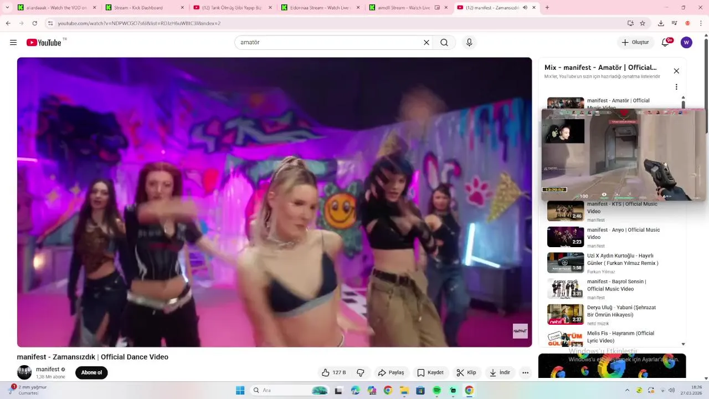Click the Oluştur create button
Screen dimensions: 709x399
click(x=635, y=43)
